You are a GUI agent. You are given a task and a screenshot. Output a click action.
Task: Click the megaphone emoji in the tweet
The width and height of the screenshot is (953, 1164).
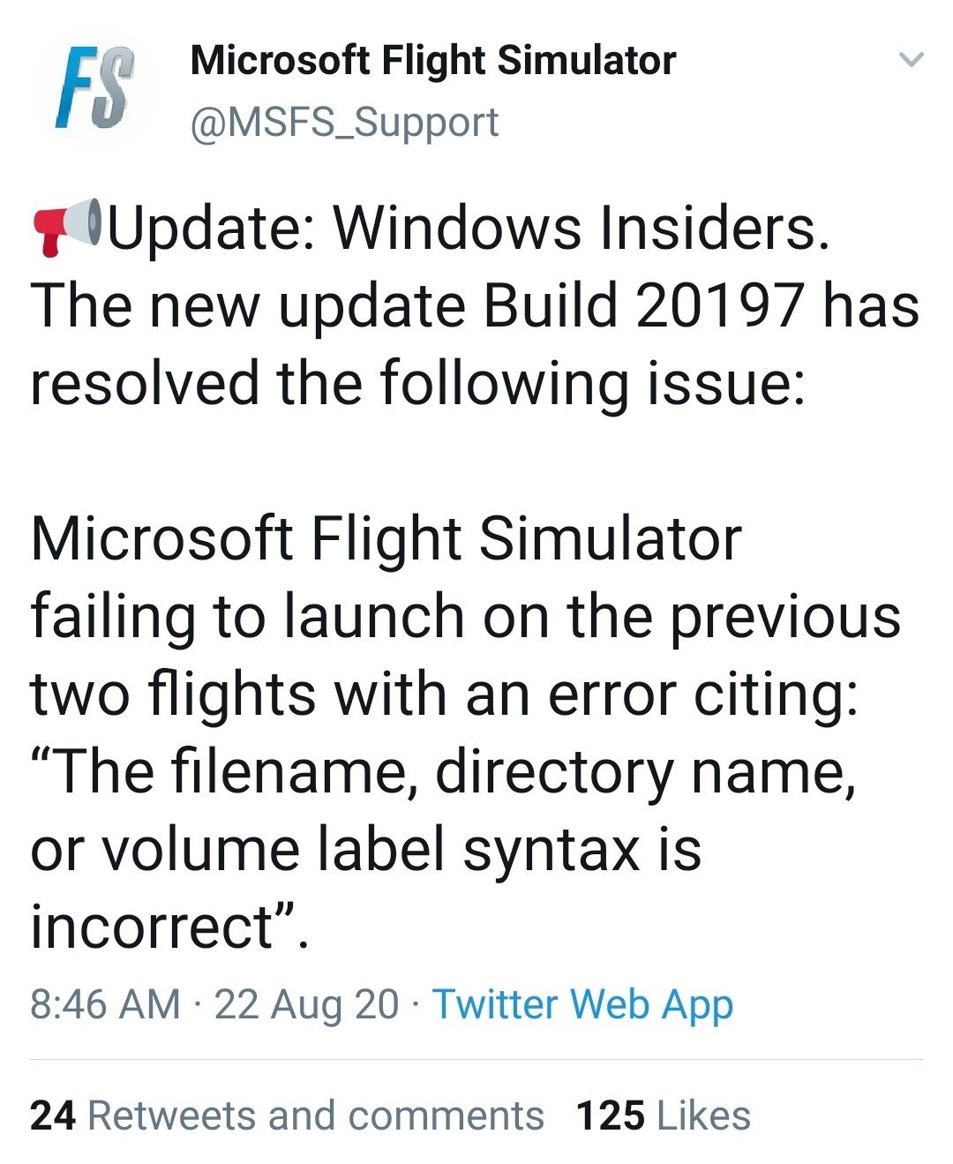coord(68,228)
